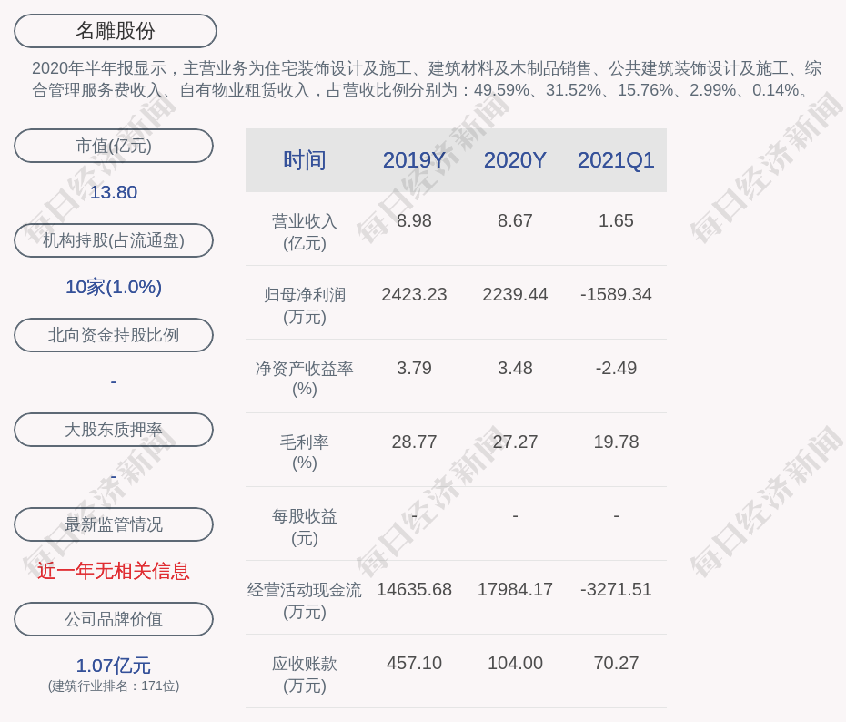Click the 毛利率(%) row label

click(305, 453)
